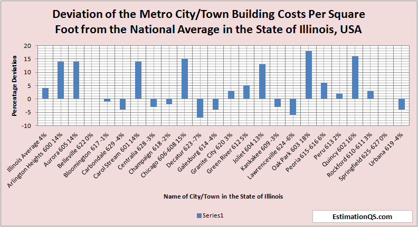This screenshot has width=418, height=227.
Task: Click the 'Urbana 619 -4%' axis label
Action: pyautogui.click(x=386, y=149)
